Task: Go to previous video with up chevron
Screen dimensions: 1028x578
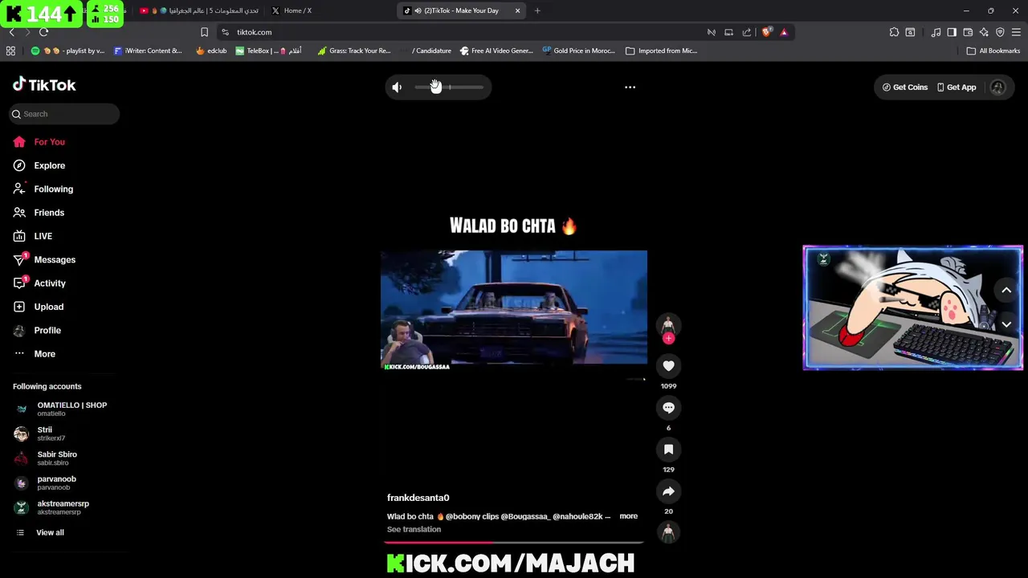Action: [x=1006, y=291]
